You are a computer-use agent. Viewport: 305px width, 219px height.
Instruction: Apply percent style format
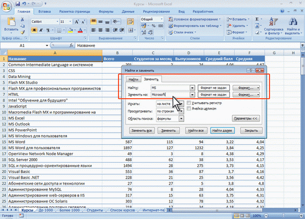click(153, 26)
